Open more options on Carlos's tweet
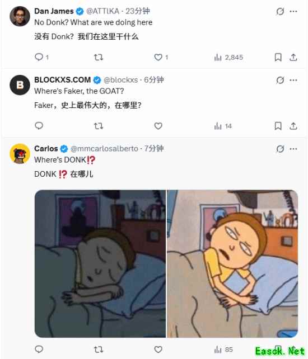The height and width of the screenshot is (359, 308). pyautogui.click(x=293, y=149)
